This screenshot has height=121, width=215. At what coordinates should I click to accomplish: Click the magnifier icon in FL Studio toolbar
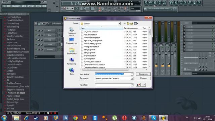(190, 3)
